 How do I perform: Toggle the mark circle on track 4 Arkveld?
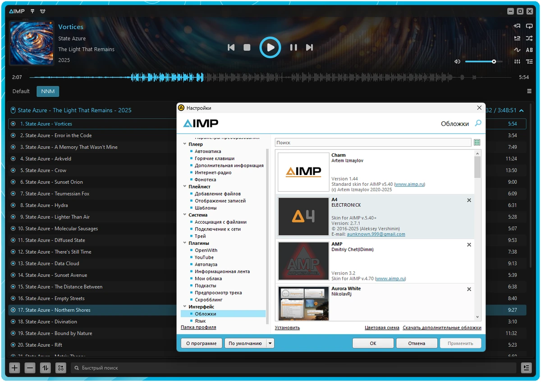(13, 159)
